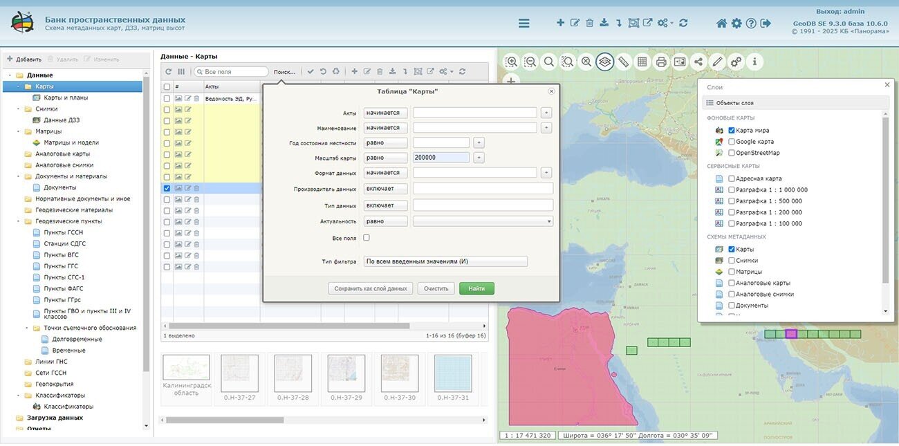The image size is (899, 446).
Task: Open the Масштаб карты condition dropdown
Action: [385, 158]
